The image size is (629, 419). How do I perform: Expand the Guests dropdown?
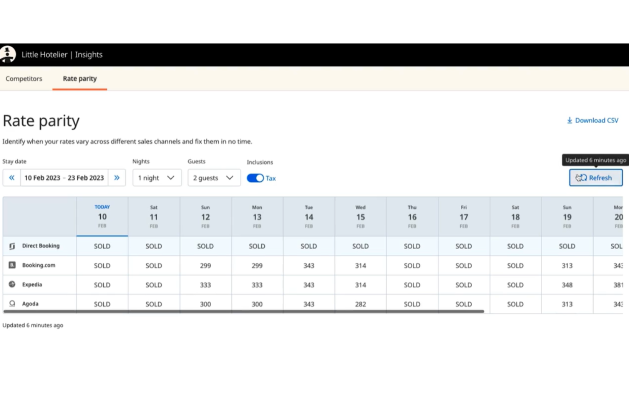[214, 177]
